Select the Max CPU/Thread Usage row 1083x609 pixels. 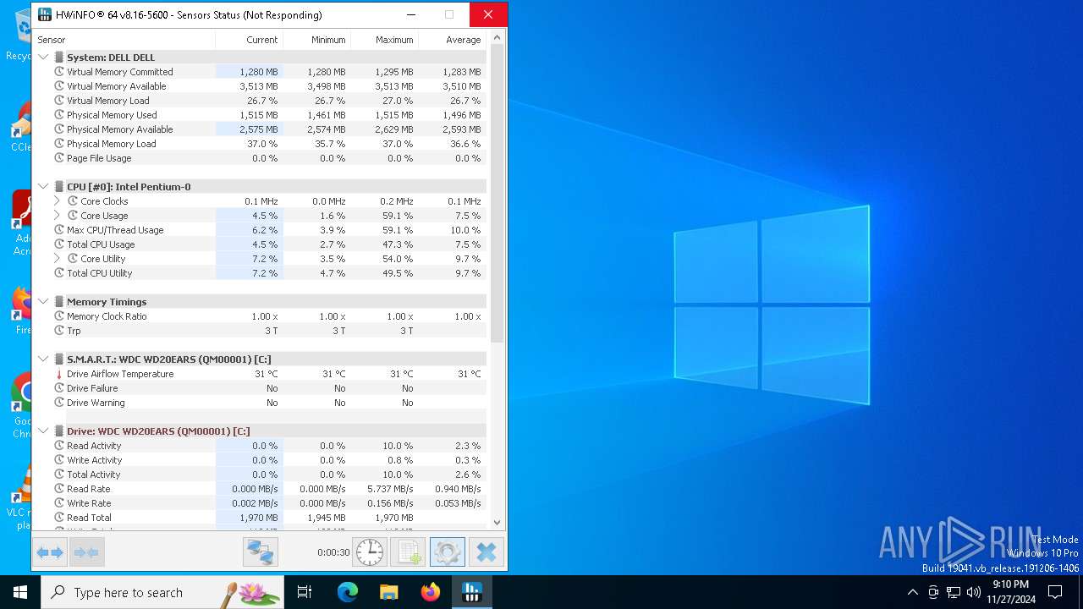coord(260,230)
